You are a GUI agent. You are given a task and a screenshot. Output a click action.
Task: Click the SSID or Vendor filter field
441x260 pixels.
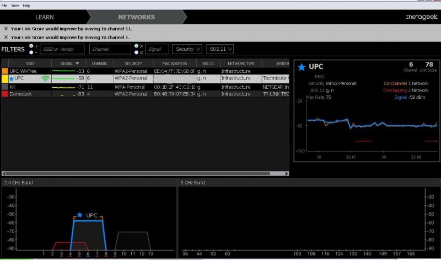click(x=63, y=49)
